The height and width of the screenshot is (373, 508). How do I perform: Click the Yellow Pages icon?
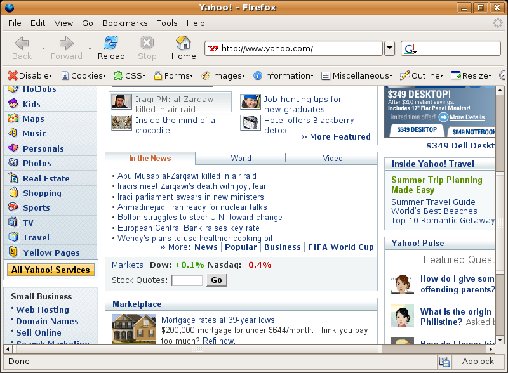click(x=13, y=252)
